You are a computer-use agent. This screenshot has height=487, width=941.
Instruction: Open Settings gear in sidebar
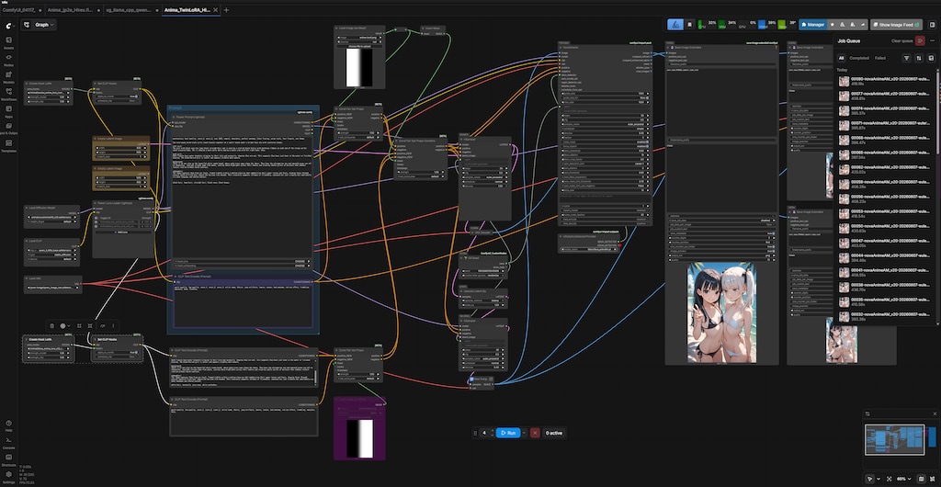click(9, 474)
